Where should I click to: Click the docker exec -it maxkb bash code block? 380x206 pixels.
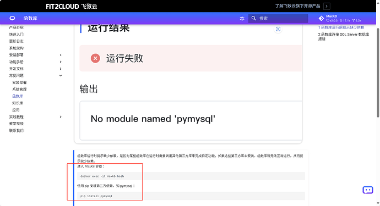pyautogui.click(x=191, y=176)
